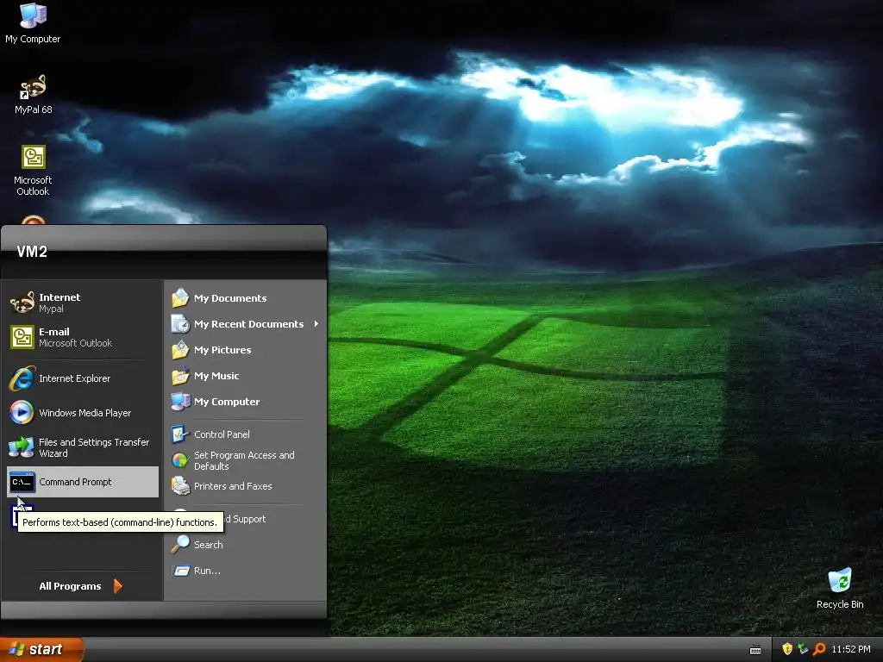Image resolution: width=883 pixels, height=662 pixels.
Task: Expand the All Programs list
Action: click(81, 586)
